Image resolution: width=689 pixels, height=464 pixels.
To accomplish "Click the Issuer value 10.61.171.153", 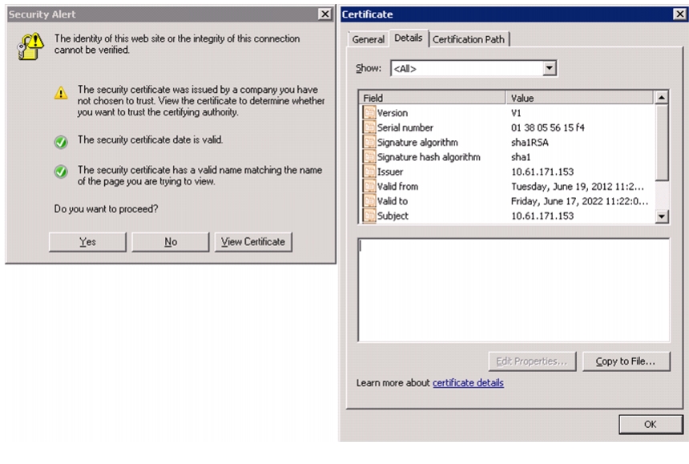I will [542, 171].
